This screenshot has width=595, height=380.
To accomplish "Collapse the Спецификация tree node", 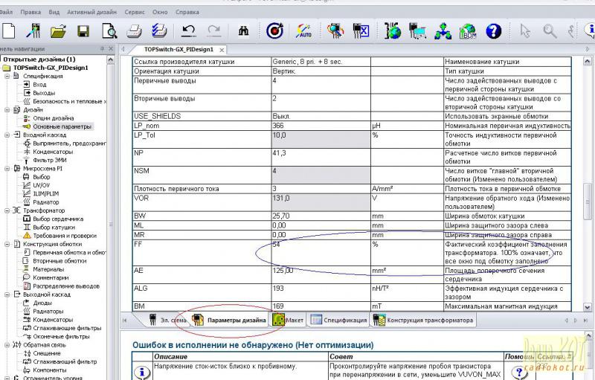I will pos(7,76).
